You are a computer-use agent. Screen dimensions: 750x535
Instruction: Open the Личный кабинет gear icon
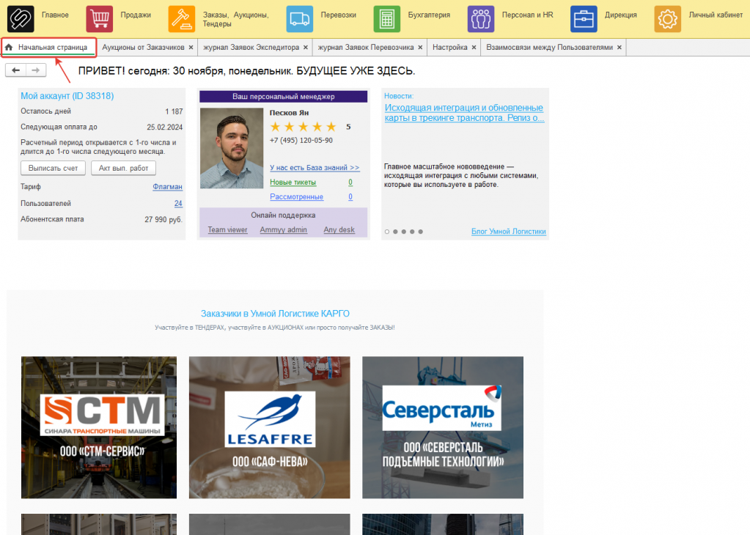click(x=668, y=18)
